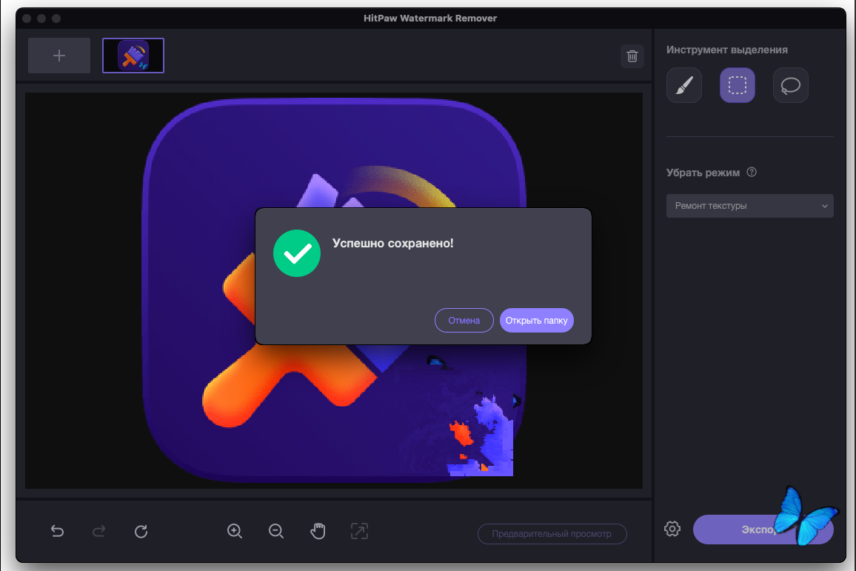Select the Lasso selection tool
The image size is (856, 571).
[790, 85]
